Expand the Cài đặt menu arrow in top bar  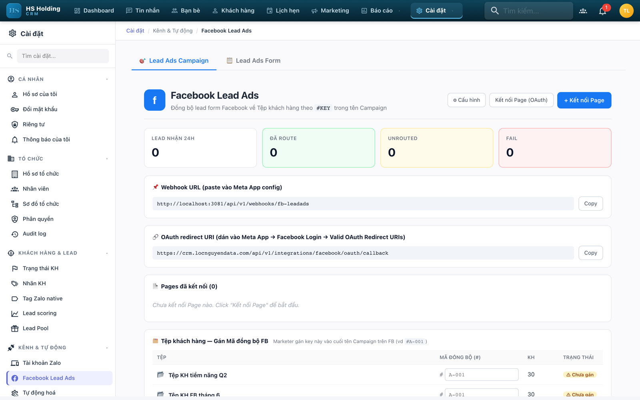(x=452, y=11)
